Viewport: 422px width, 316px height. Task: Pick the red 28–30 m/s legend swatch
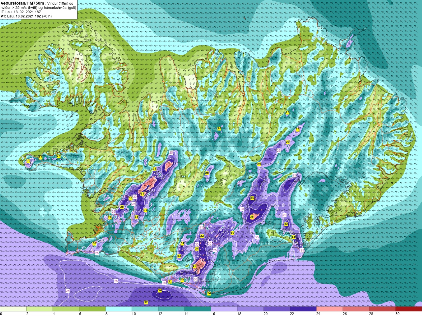(x=382, y=309)
